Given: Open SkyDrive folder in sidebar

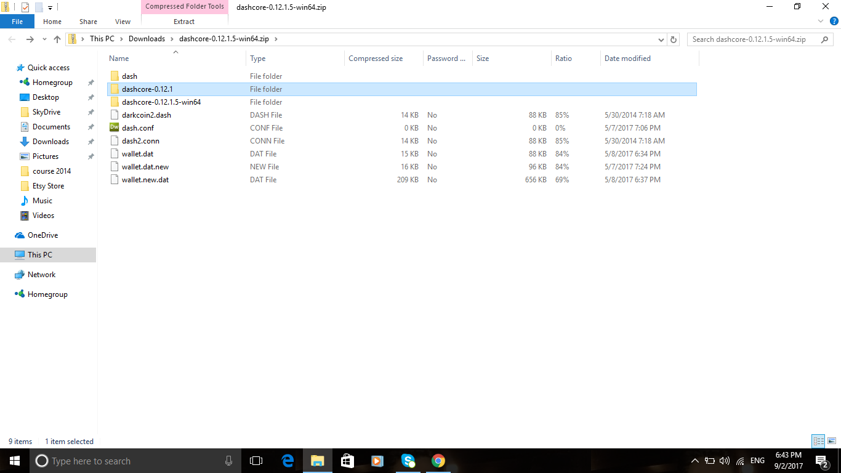Looking at the screenshot, I should pos(46,112).
